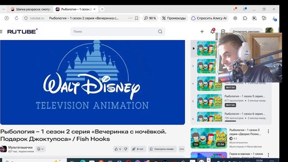288x162 pixels.
Task: Open the plus upload icon in RUTUBE header
Action: (x=202, y=31)
